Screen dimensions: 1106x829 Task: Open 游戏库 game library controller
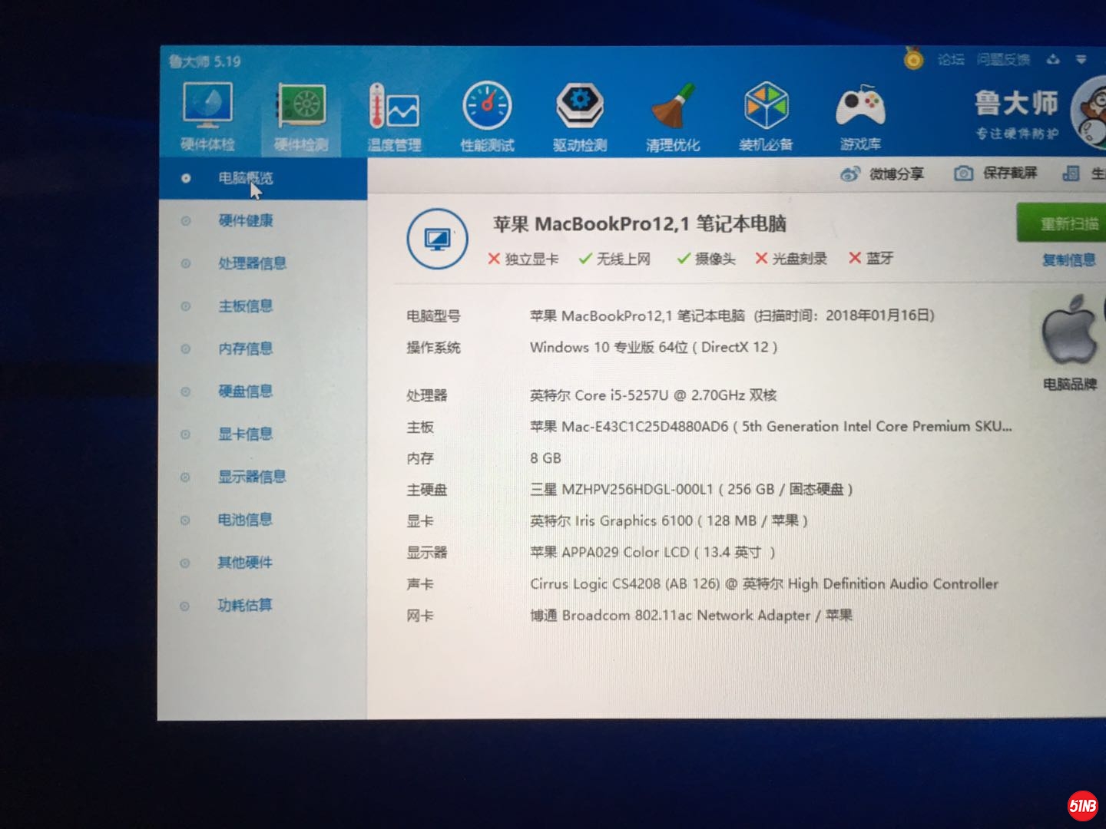[x=860, y=115]
